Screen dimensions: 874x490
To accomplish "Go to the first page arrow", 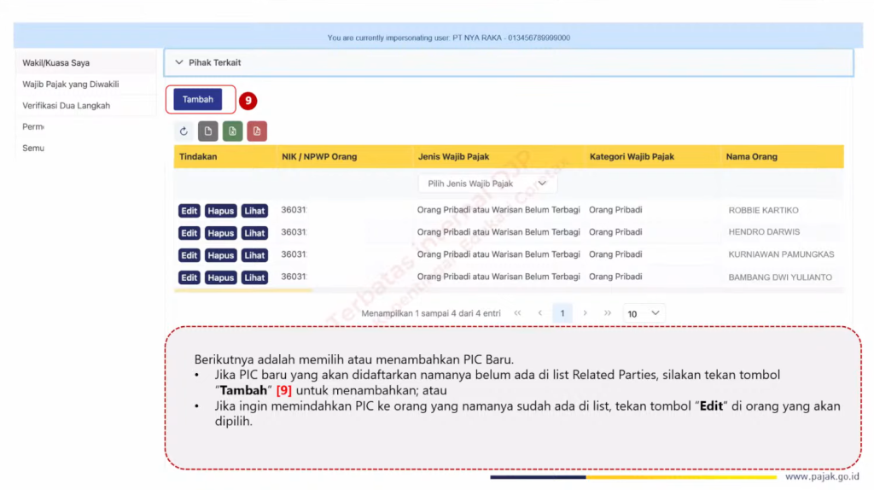I will [517, 313].
